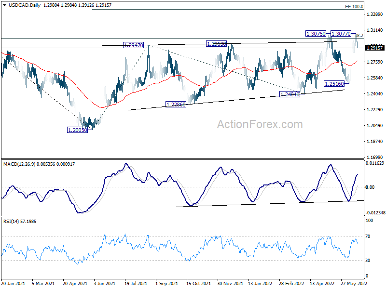Click the 1.22860 price annotation
This screenshot has height=289, width=386.
coord(177,105)
